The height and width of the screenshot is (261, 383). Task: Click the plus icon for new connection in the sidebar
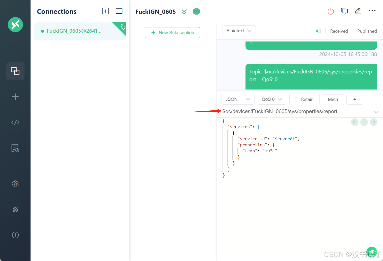coord(15,97)
